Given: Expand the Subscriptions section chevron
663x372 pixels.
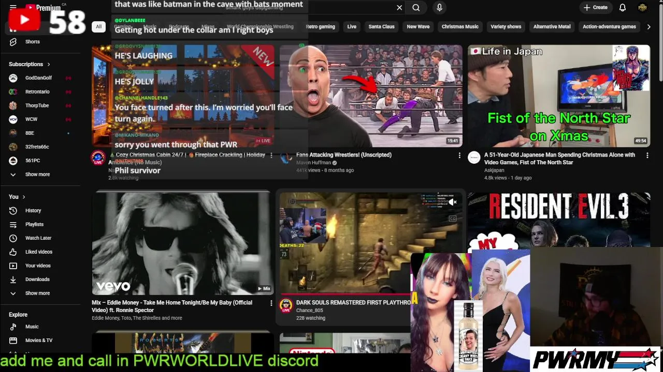Looking at the screenshot, I should pos(49,65).
